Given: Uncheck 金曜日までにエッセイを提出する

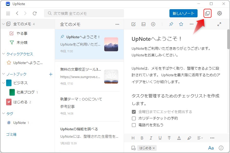Looking at the screenshot, I should [134, 112].
